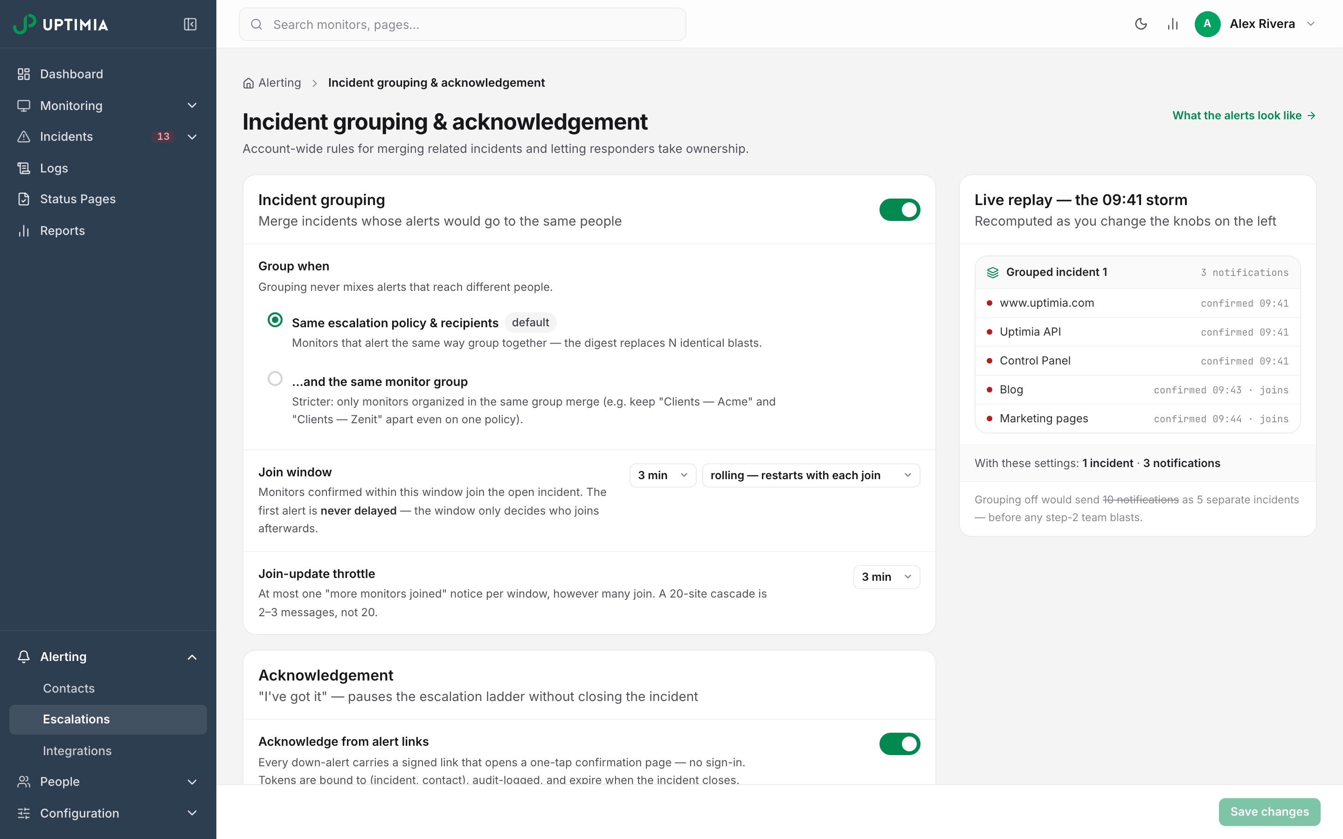
Task: Collapse the sidebar panel icon
Action: click(190, 24)
